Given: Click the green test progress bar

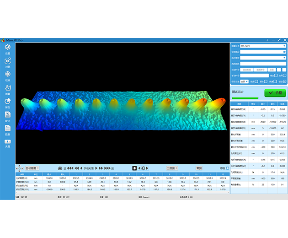Looking at the screenshot, I should click(245, 98).
